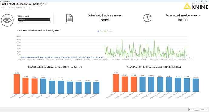The height and width of the screenshot is (112, 209).
Task: Click the eye view icon
Action: point(7,20)
